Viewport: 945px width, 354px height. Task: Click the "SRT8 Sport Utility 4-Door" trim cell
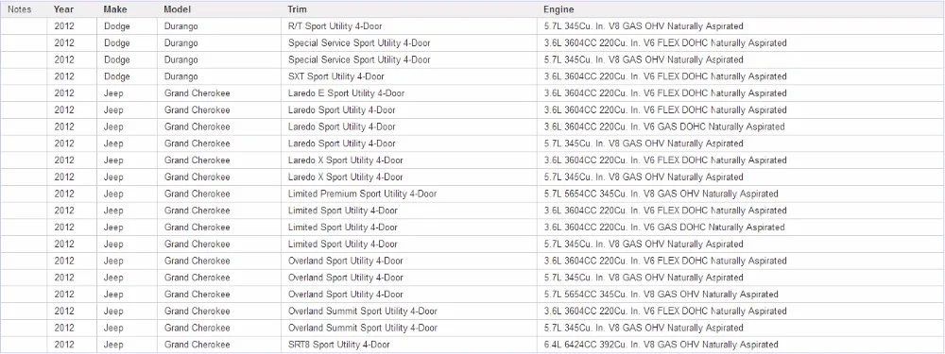tap(409, 345)
